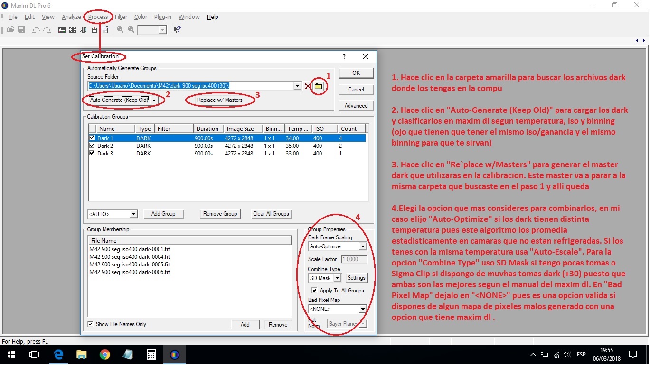The width and height of the screenshot is (650, 365).
Task: Open Google Chrome from the taskbar
Action: pos(105,355)
